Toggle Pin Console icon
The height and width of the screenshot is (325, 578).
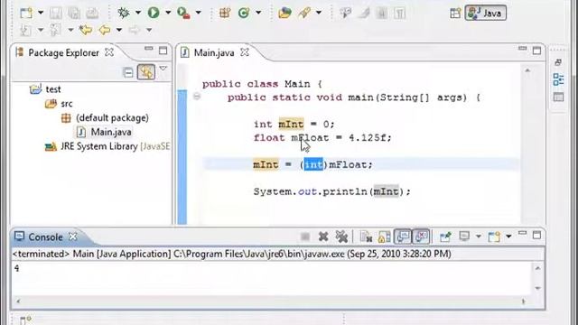click(445, 237)
